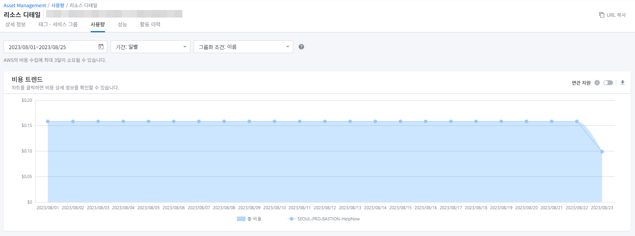Click the copy icon next to URL 복사
Screen dimensions: 635x236
click(x=601, y=15)
